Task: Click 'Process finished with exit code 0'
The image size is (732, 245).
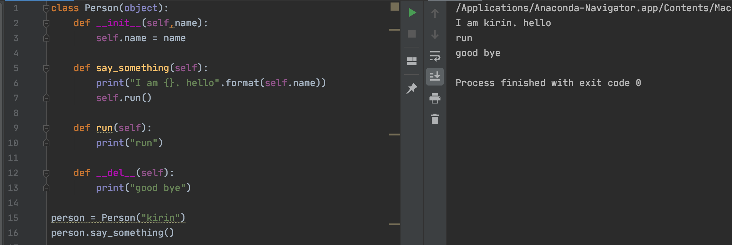Action: 548,83
